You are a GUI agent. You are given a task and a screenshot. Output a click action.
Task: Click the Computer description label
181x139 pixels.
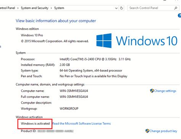pos(36,103)
